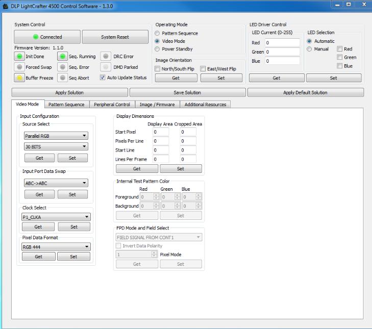372x329 pixels.
Task: Check the Red LED selection checkbox
Action: click(x=339, y=49)
